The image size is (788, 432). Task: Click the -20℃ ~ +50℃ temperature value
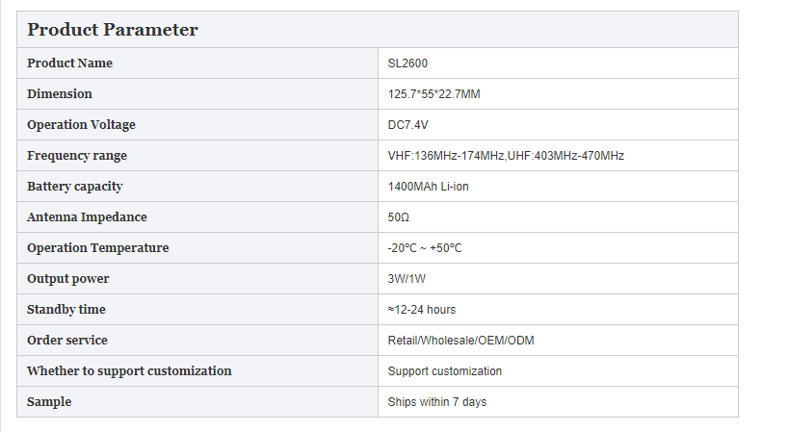425,248
